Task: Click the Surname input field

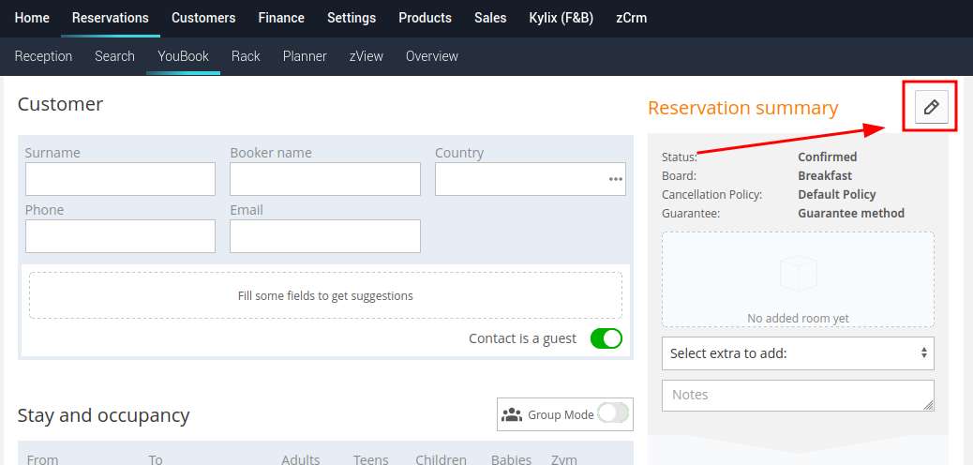Action: (120, 179)
